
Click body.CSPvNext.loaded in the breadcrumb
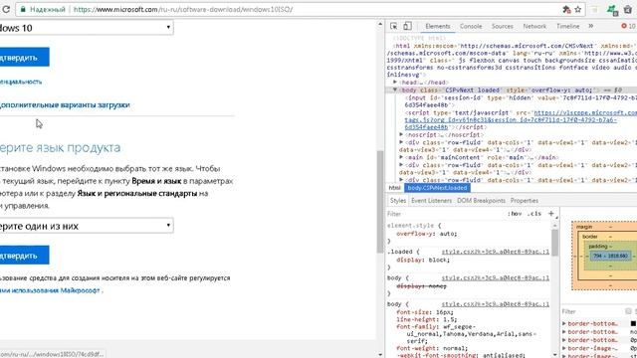click(x=437, y=188)
